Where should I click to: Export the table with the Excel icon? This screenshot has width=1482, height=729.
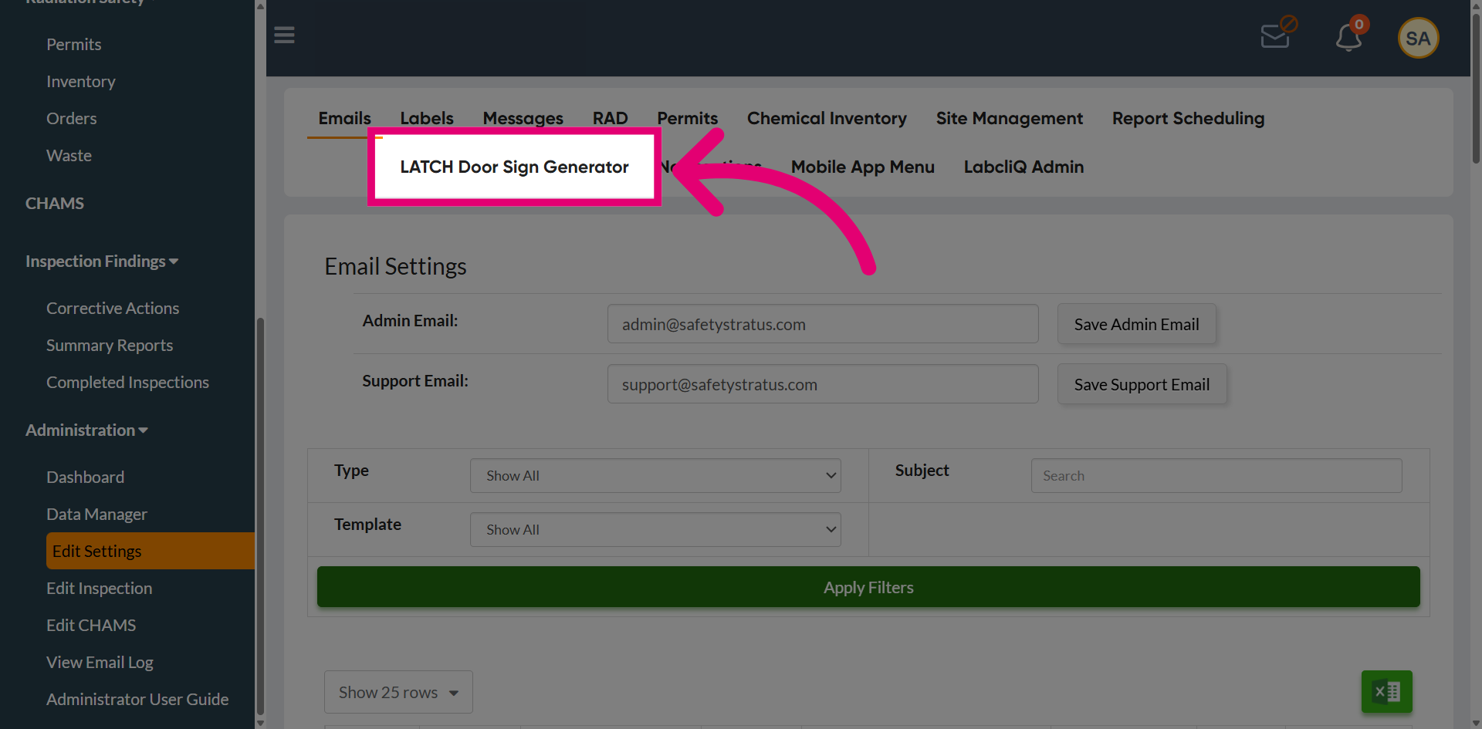point(1386,691)
